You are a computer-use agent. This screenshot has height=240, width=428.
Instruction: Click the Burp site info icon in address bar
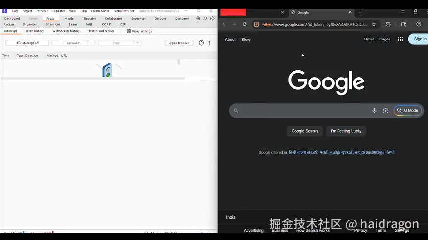[257, 24]
